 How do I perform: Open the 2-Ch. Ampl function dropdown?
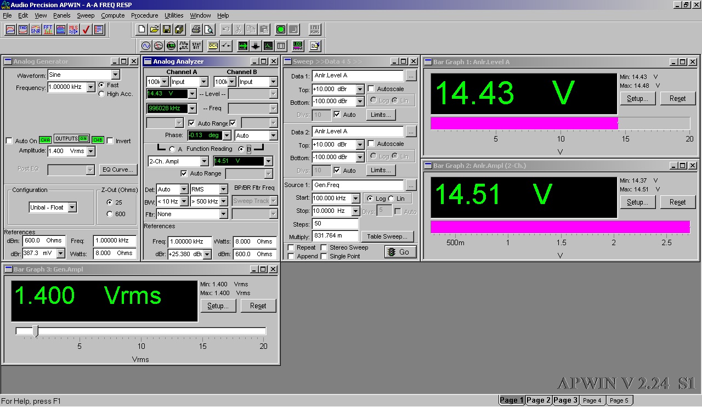point(204,161)
